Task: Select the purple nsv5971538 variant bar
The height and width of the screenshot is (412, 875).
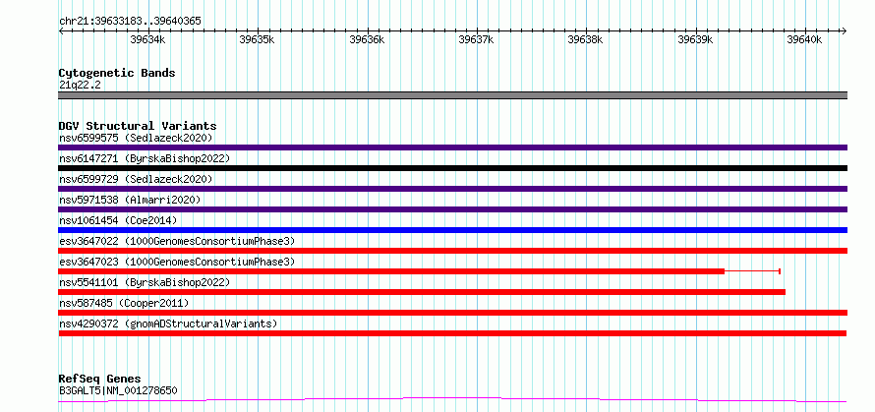Action: pyautogui.click(x=452, y=209)
